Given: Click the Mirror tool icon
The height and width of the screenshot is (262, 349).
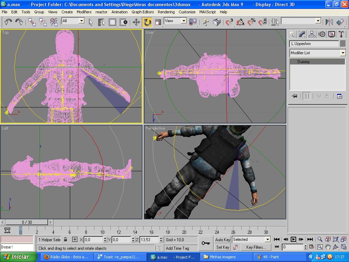Looking at the screenshot, I should pyautogui.click(x=329, y=22).
